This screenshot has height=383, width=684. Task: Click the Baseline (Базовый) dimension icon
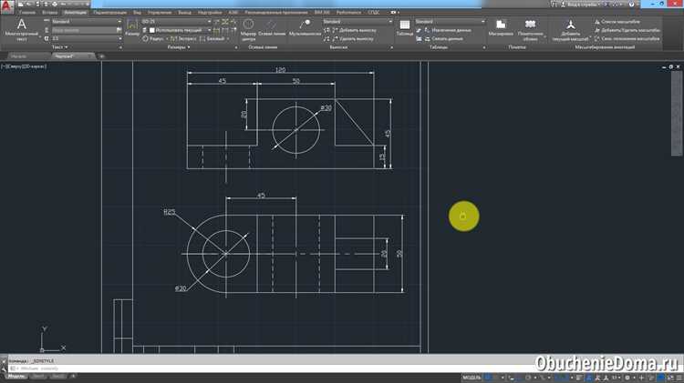202,39
